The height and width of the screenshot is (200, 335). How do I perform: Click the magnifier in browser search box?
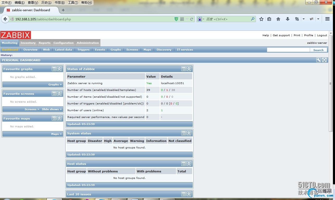pos(253,19)
